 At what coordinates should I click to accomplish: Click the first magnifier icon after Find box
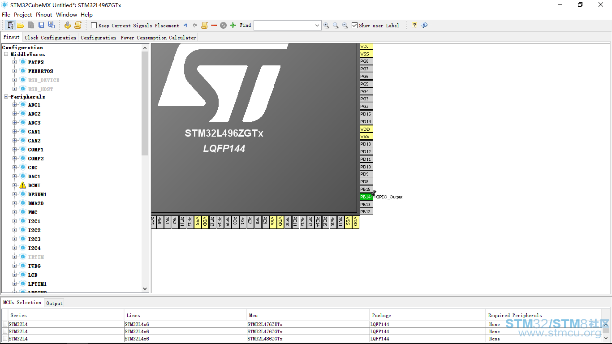pyautogui.click(x=326, y=26)
